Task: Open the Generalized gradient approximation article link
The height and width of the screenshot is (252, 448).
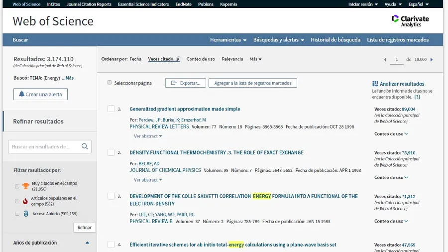Action: [185, 109]
